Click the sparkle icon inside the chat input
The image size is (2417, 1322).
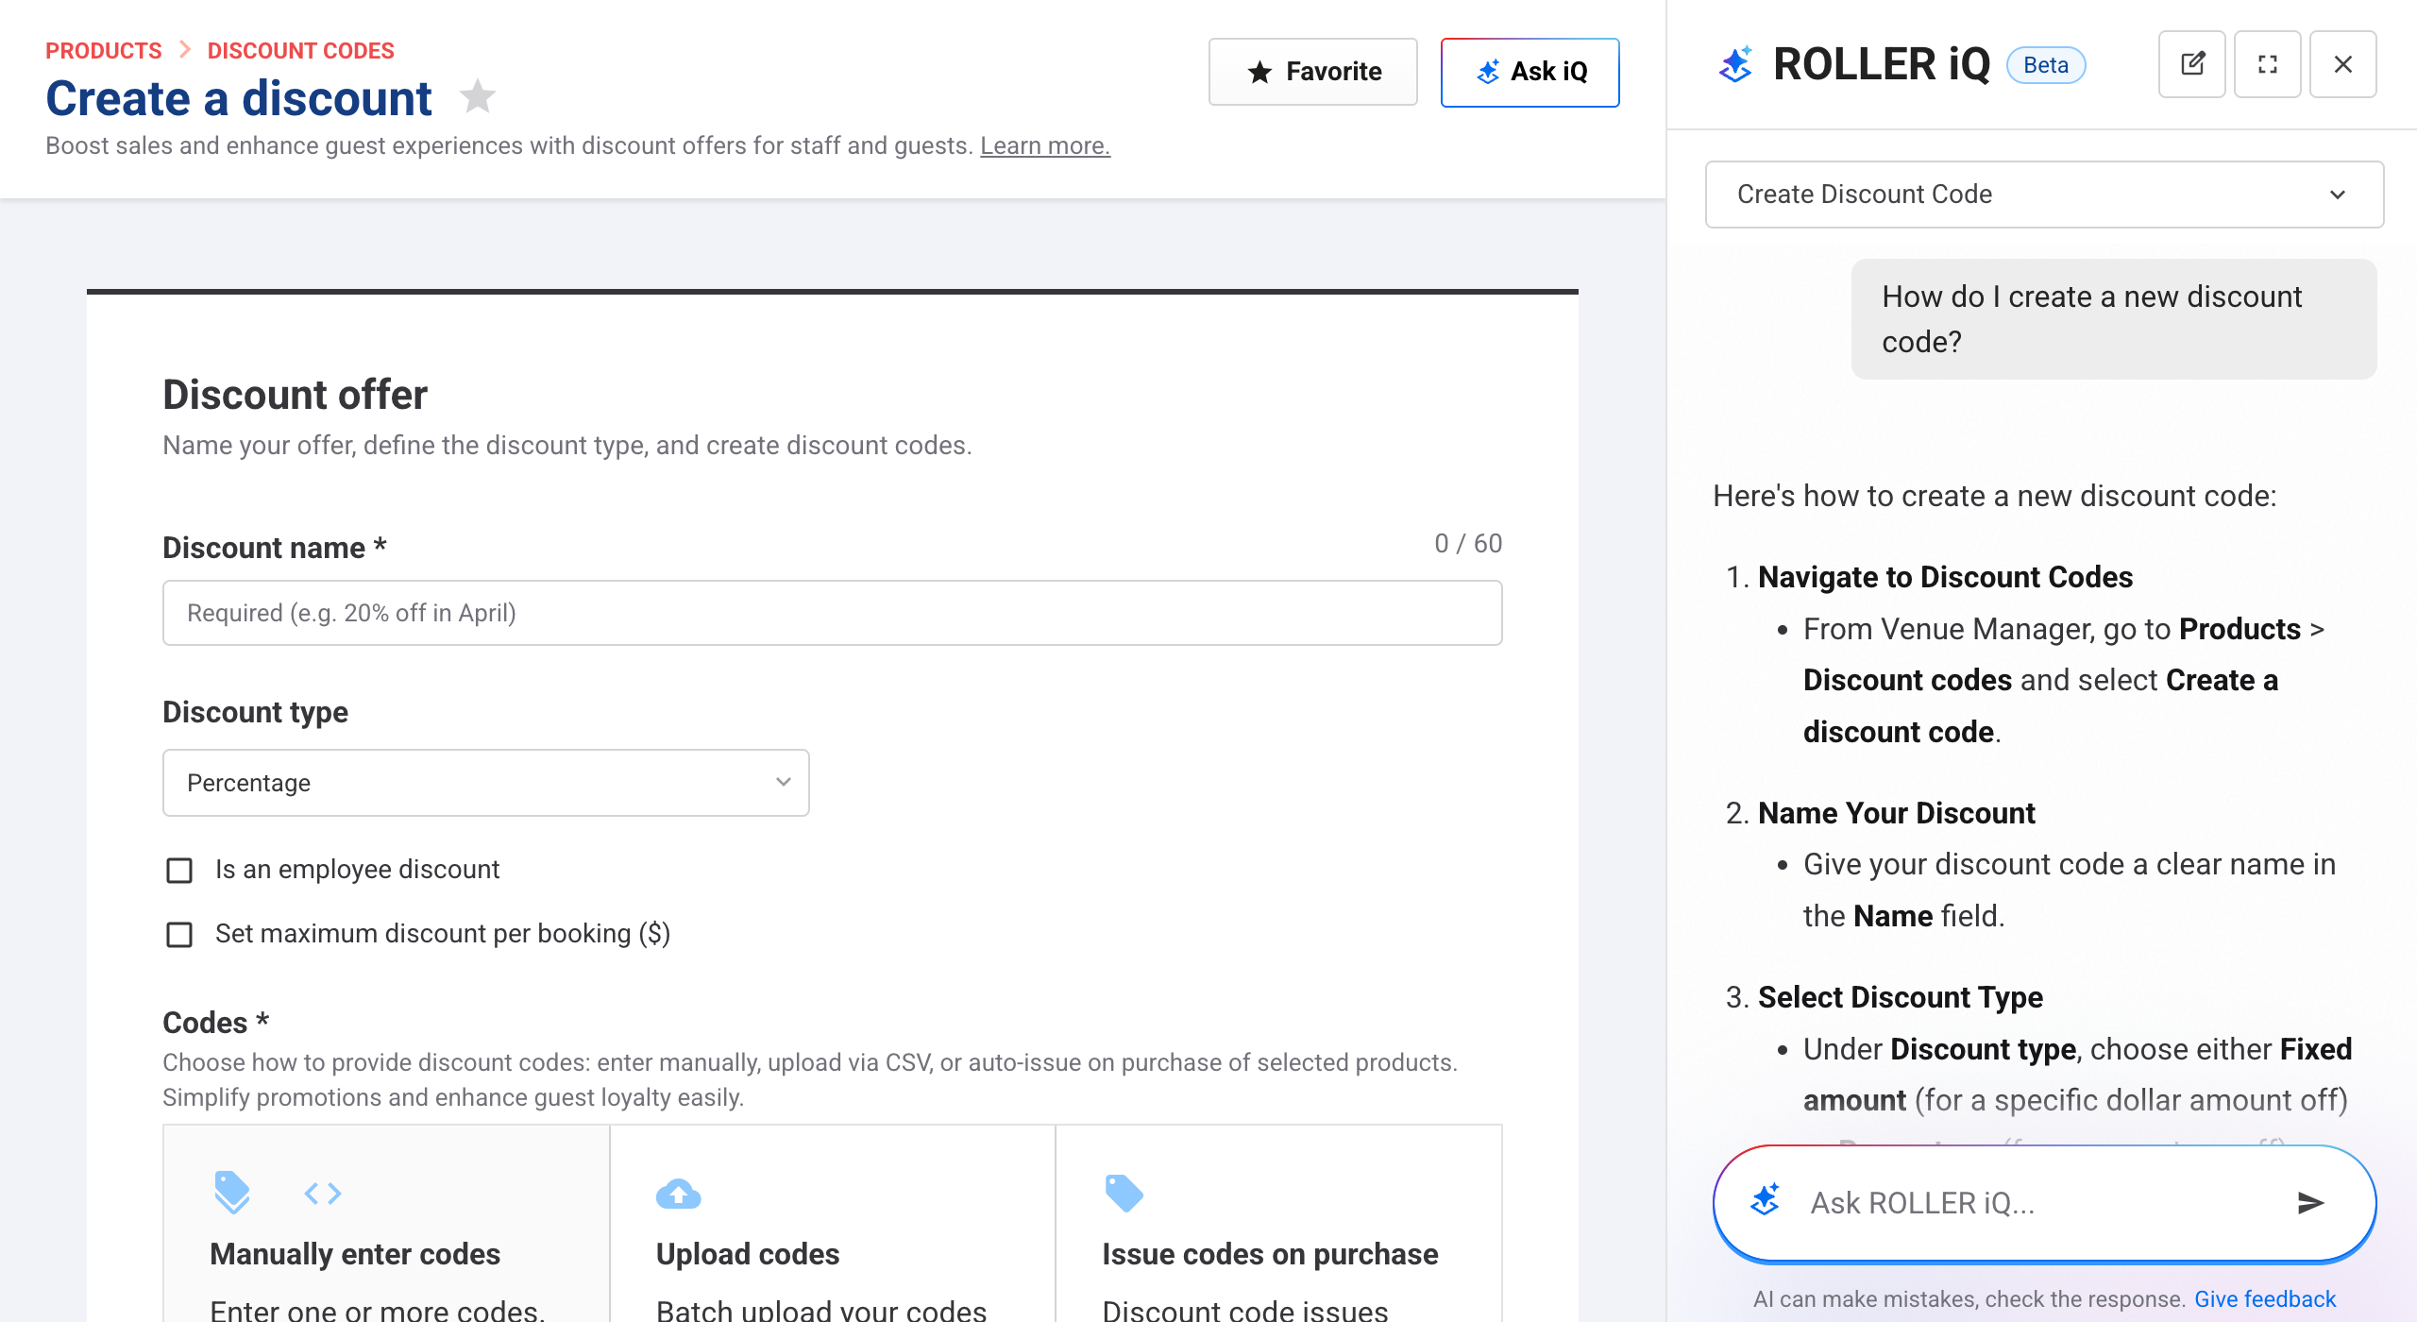(x=1765, y=1202)
